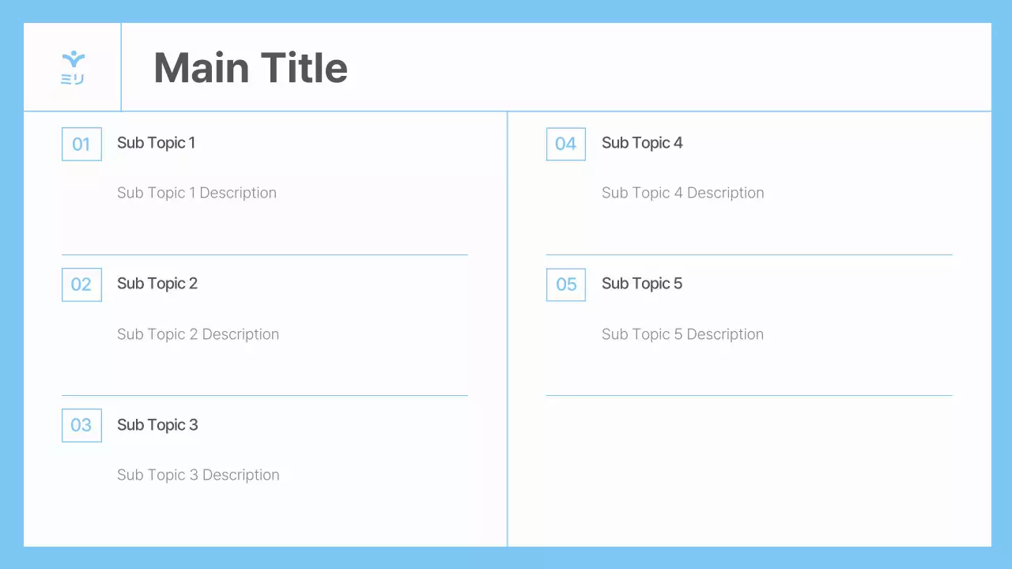
Task: Click the divider line below Sub Topic 1
Action: [265, 254]
